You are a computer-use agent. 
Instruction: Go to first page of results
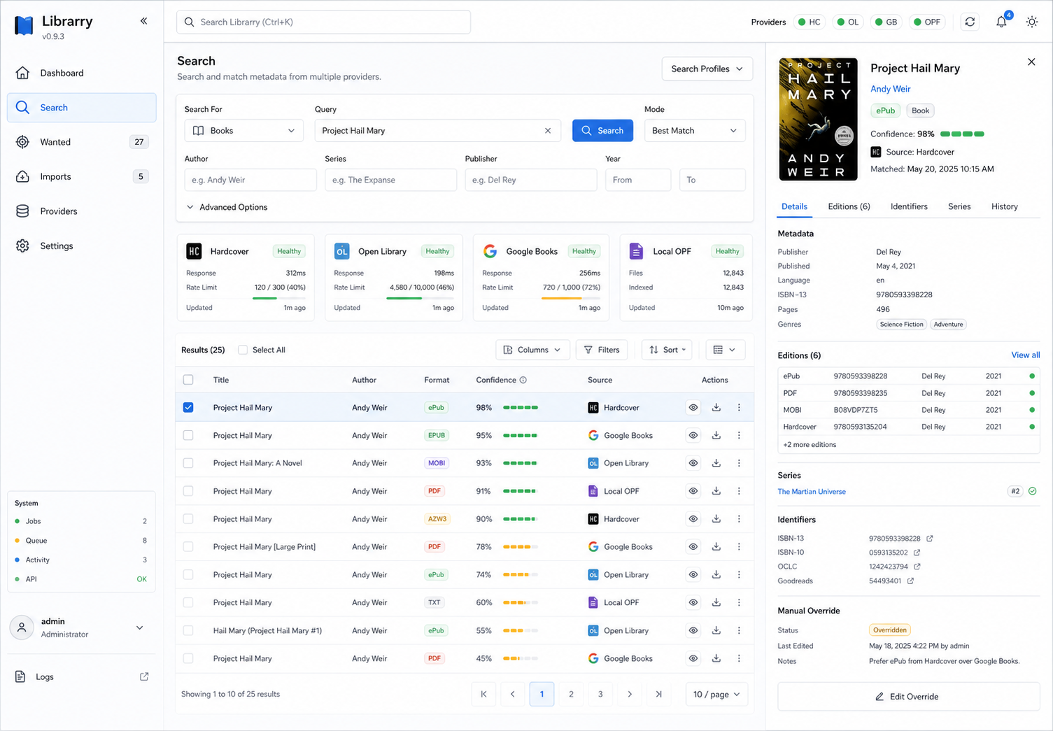[x=483, y=694]
